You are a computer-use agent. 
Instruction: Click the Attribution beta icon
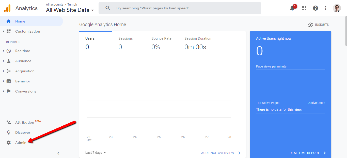(x=9, y=122)
